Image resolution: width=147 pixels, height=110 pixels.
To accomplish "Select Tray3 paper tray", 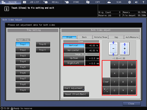I will tap(23, 56).
